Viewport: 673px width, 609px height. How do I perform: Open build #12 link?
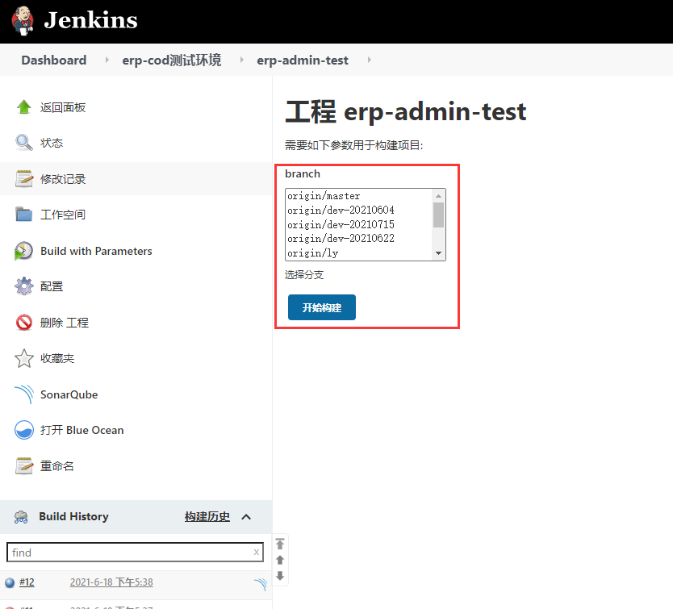27,582
